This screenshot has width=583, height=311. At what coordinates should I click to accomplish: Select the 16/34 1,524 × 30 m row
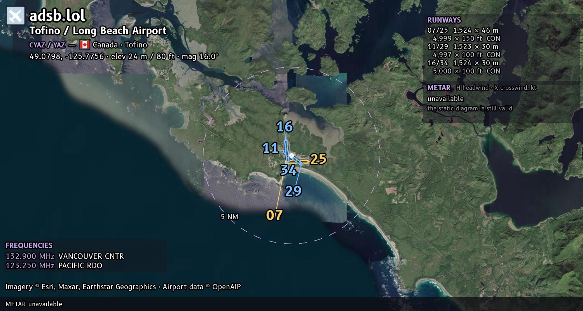(463, 63)
